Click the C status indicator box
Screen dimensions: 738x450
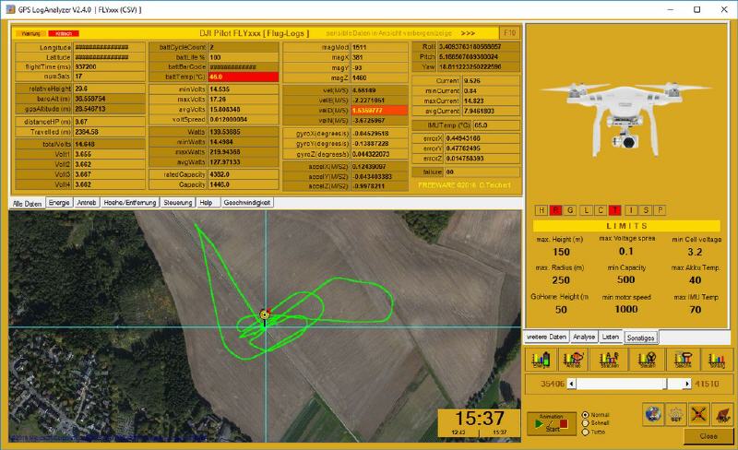[601, 210]
